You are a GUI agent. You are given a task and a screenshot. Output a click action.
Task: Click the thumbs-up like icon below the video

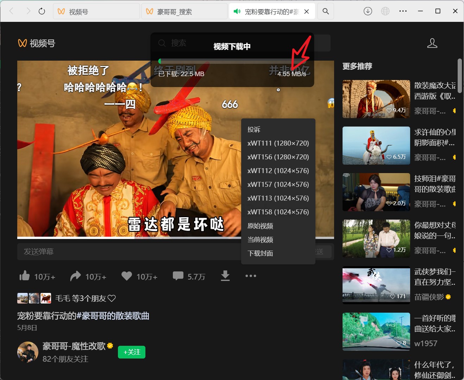[x=24, y=276]
